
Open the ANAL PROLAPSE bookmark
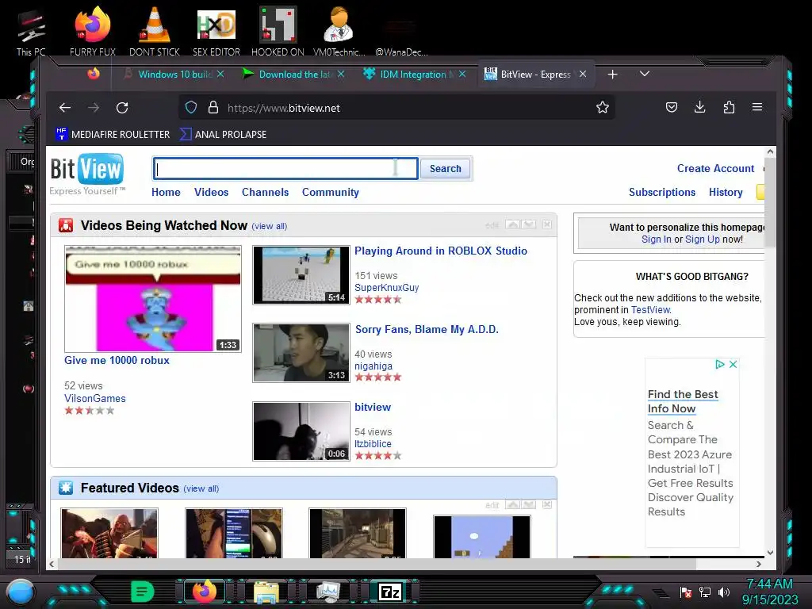pyautogui.click(x=223, y=134)
